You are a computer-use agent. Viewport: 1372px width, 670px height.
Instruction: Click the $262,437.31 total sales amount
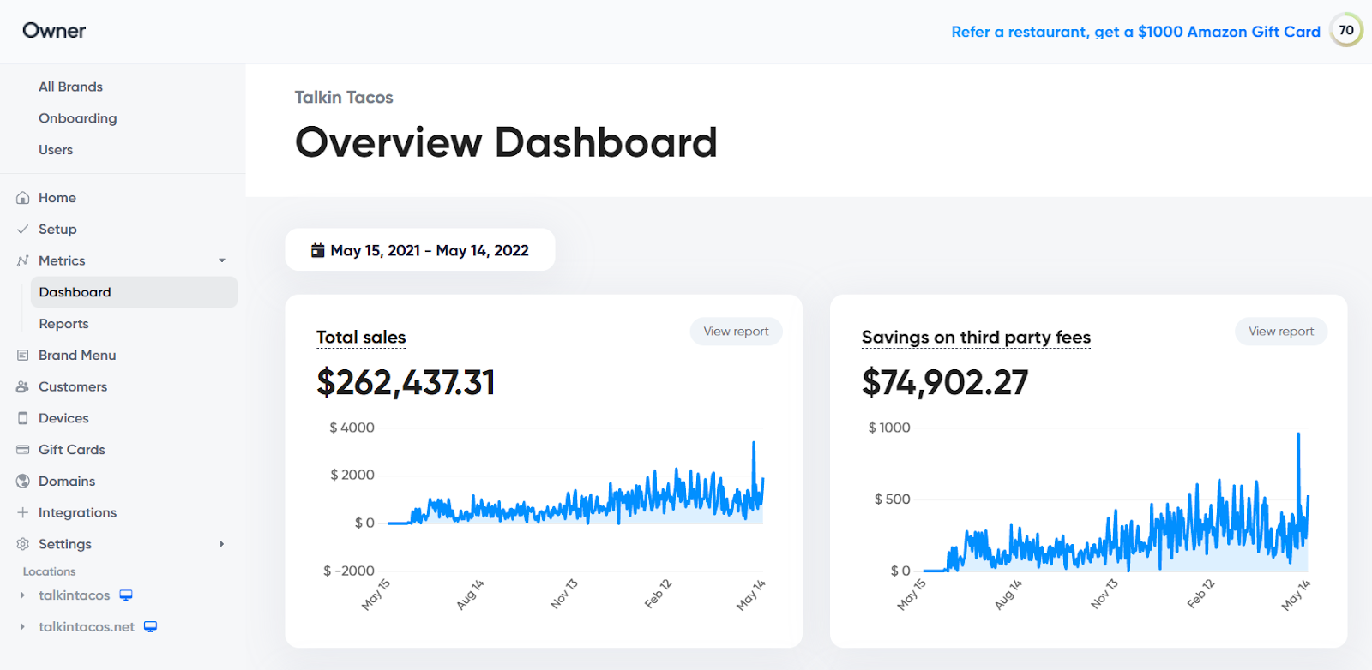[406, 382]
